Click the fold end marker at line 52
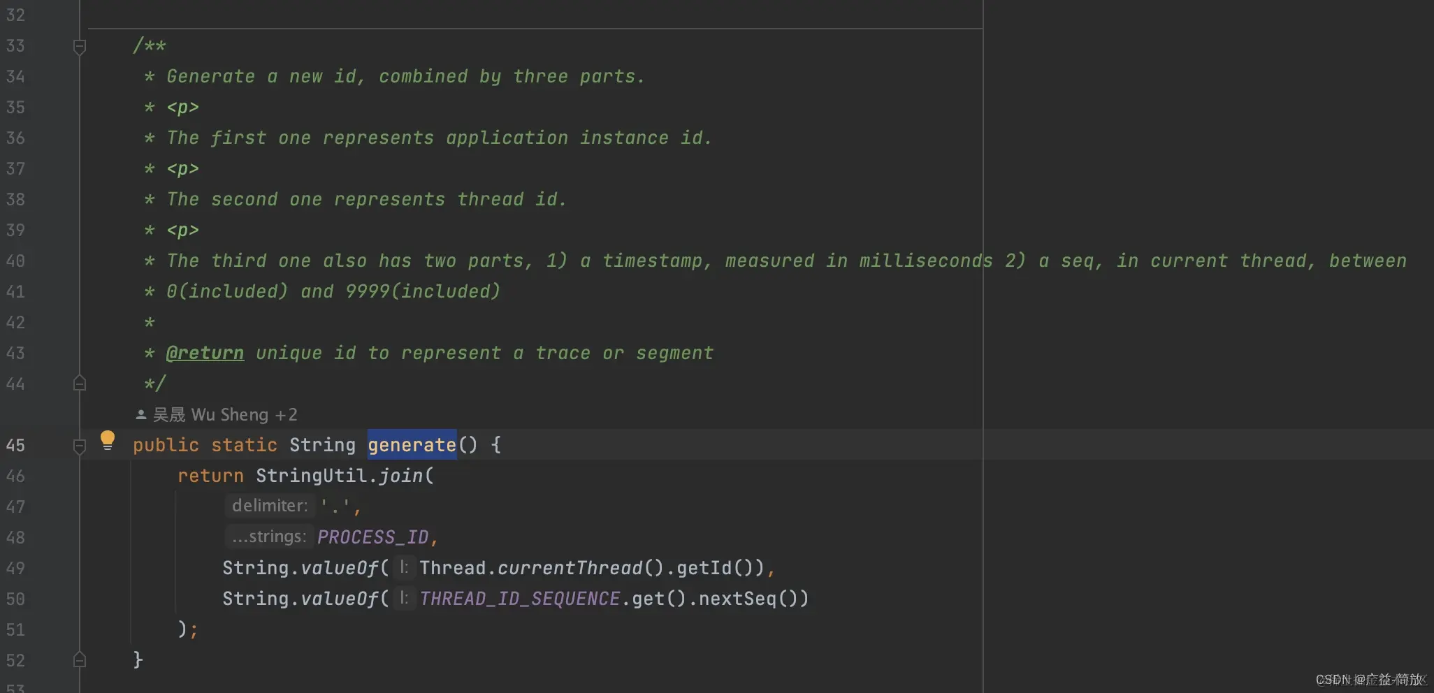 [x=80, y=659]
